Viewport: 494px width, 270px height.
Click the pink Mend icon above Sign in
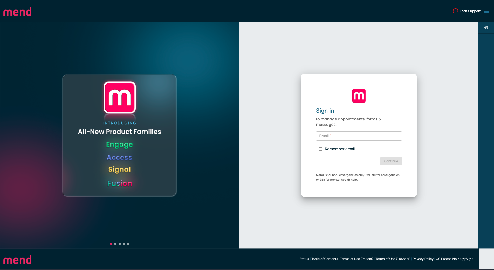tap(359, 96)
